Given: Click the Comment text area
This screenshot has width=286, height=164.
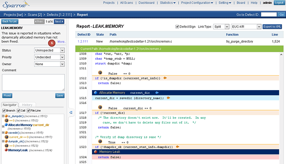Looking at the screenshot, I should [x=34, y=82].
